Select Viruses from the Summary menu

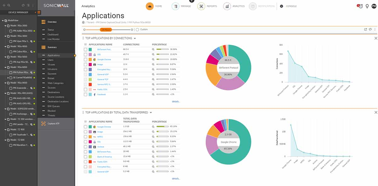pos(51,65)
